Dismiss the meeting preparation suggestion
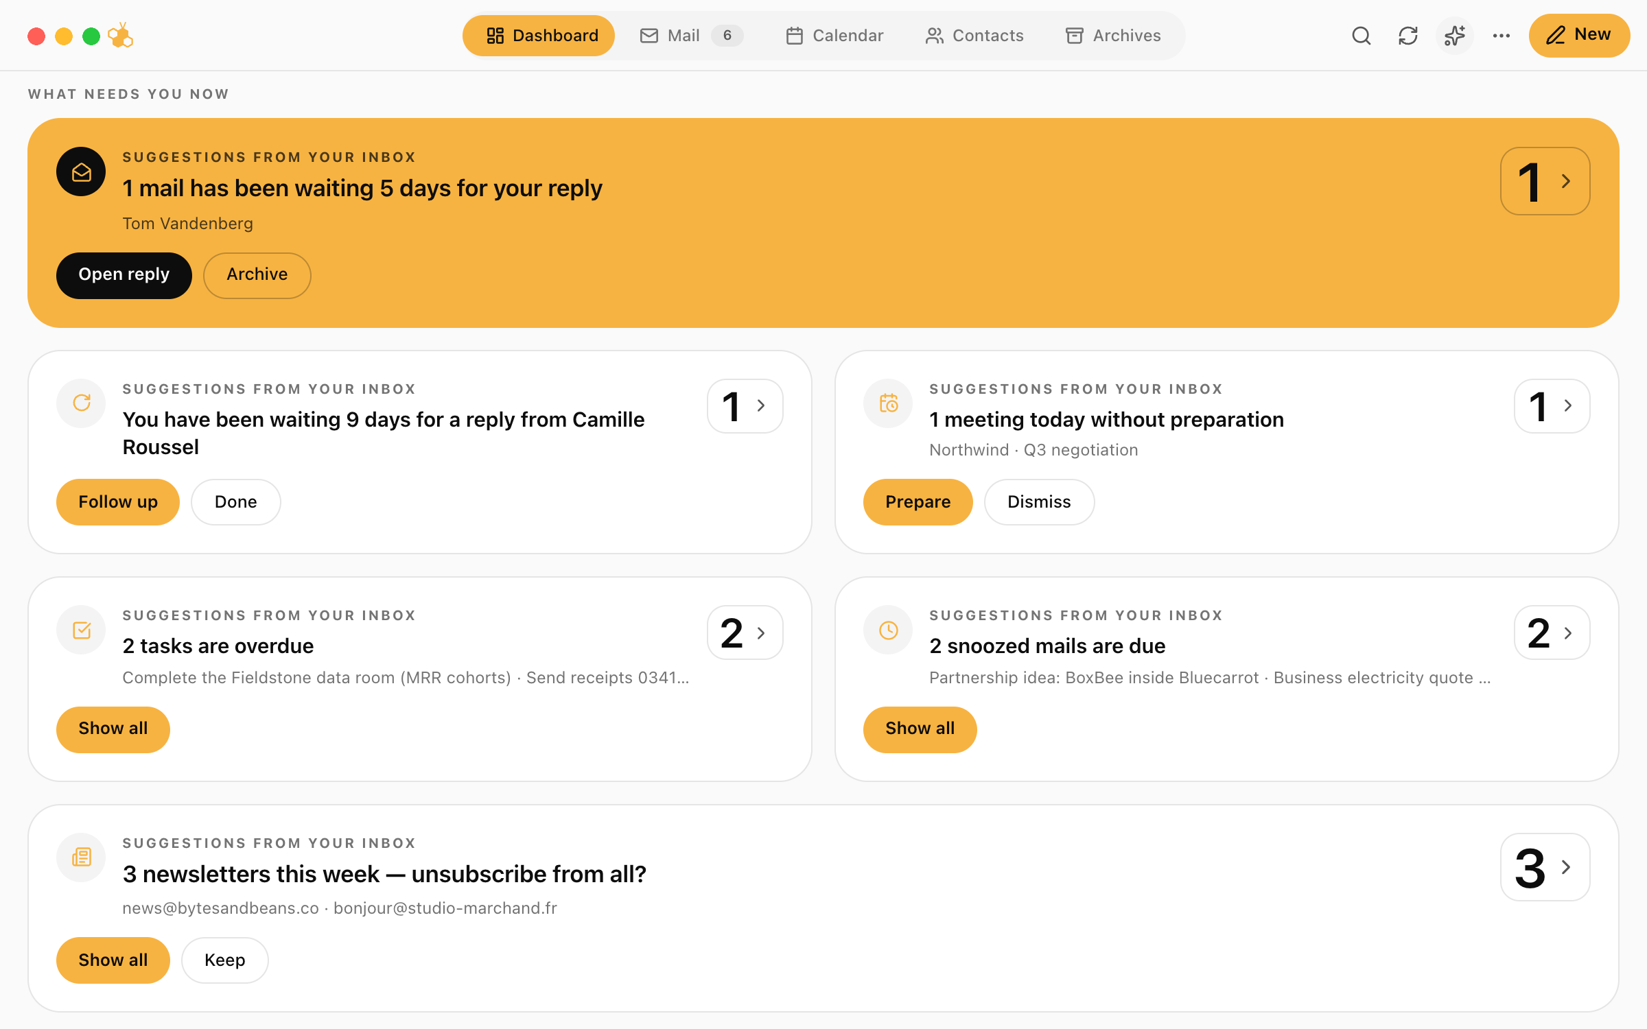The height and width of the screenshot is (1029, 1647). [x=1039, y=502]
